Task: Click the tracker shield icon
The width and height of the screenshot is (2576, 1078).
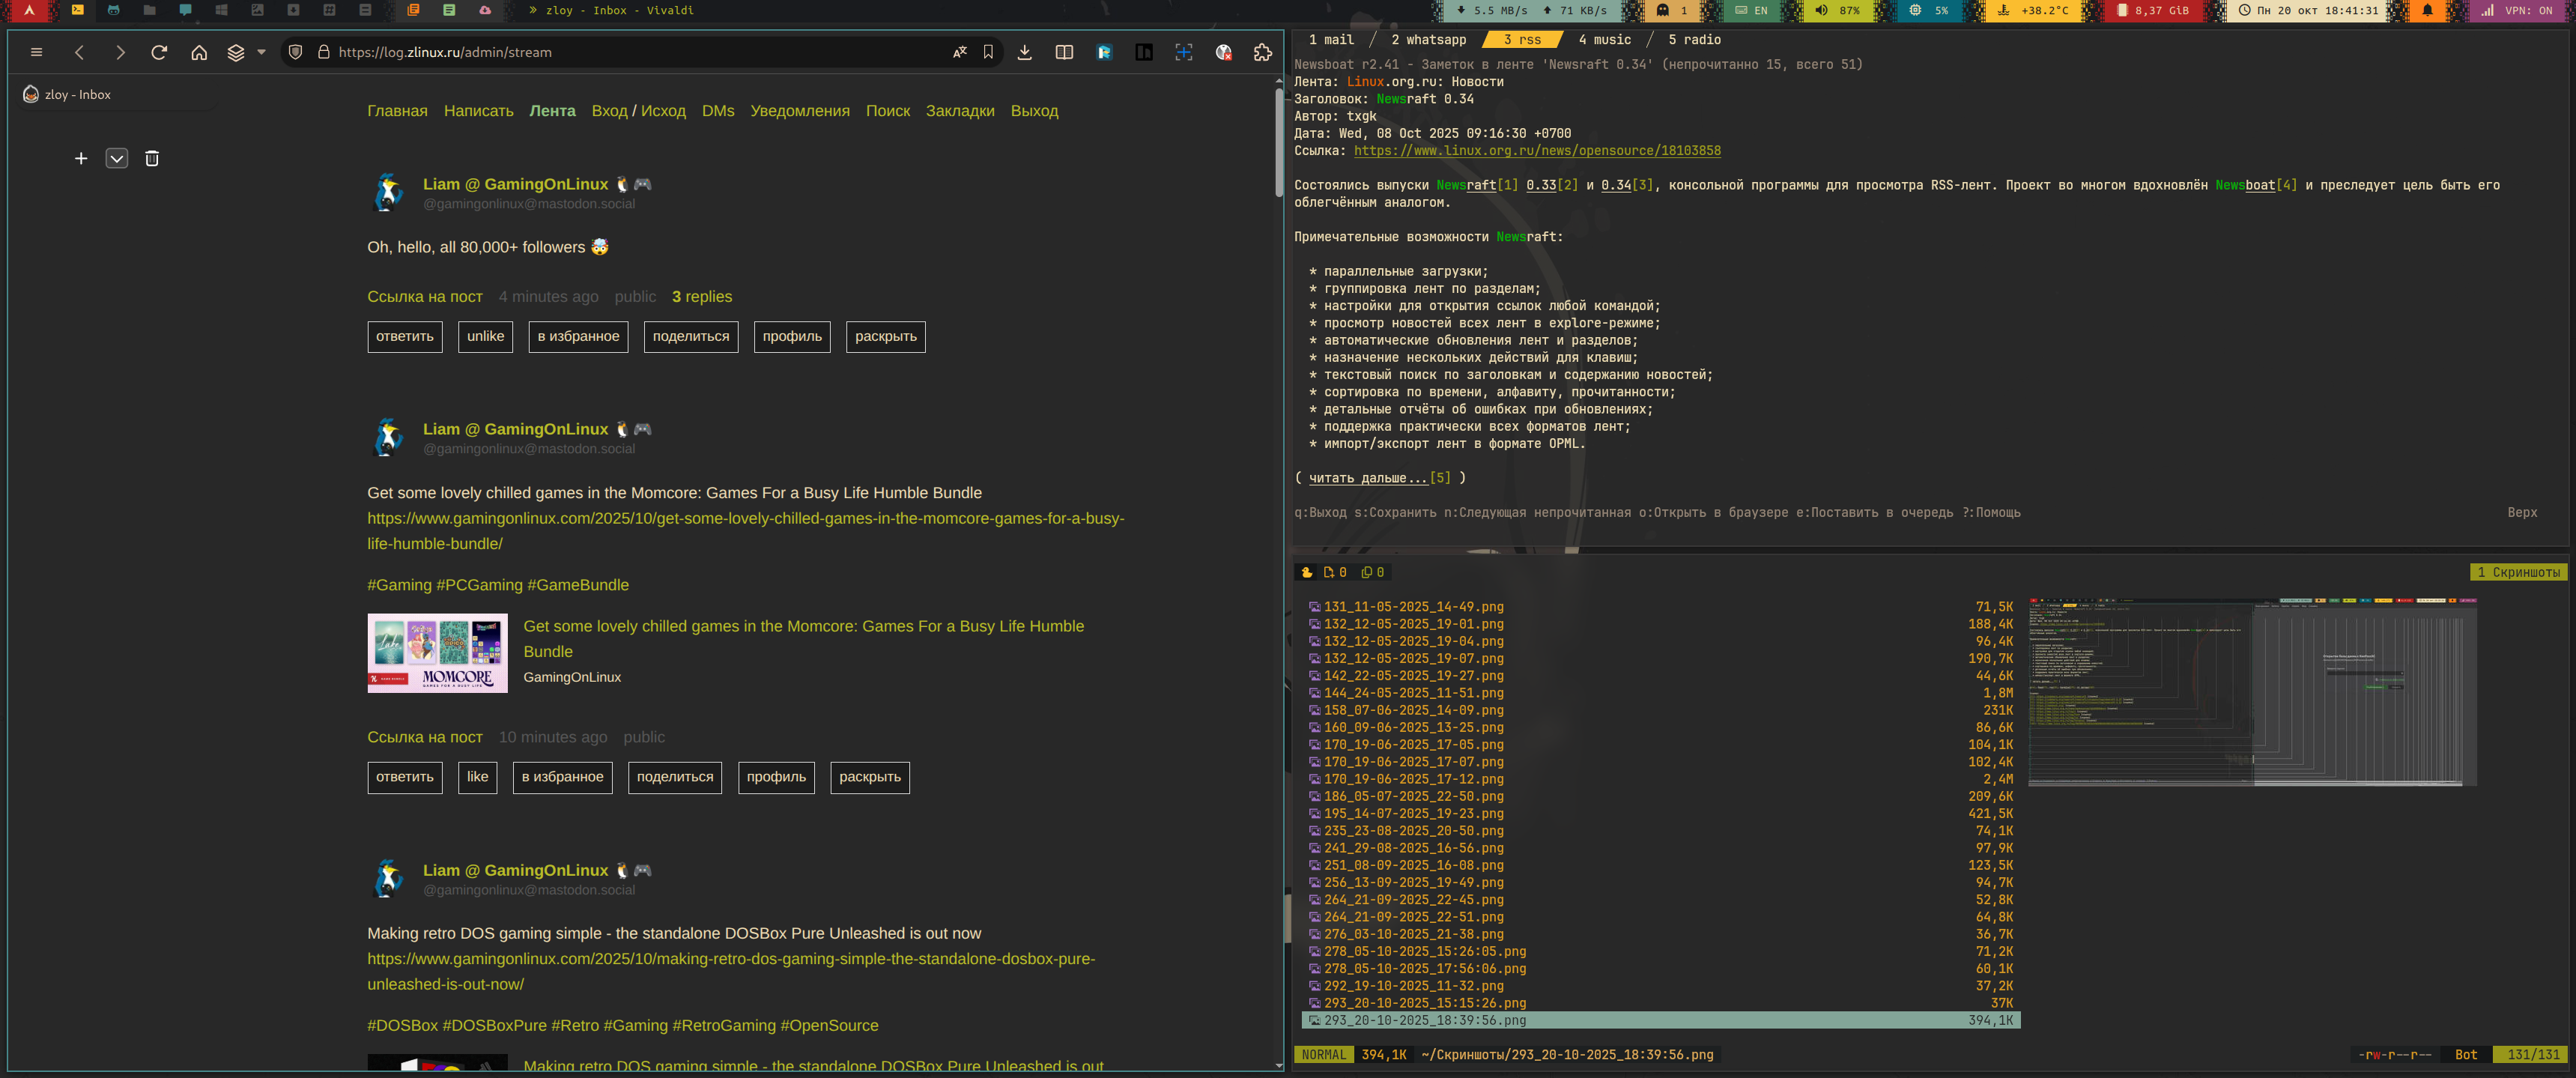Action: click(x=295, y=52)
